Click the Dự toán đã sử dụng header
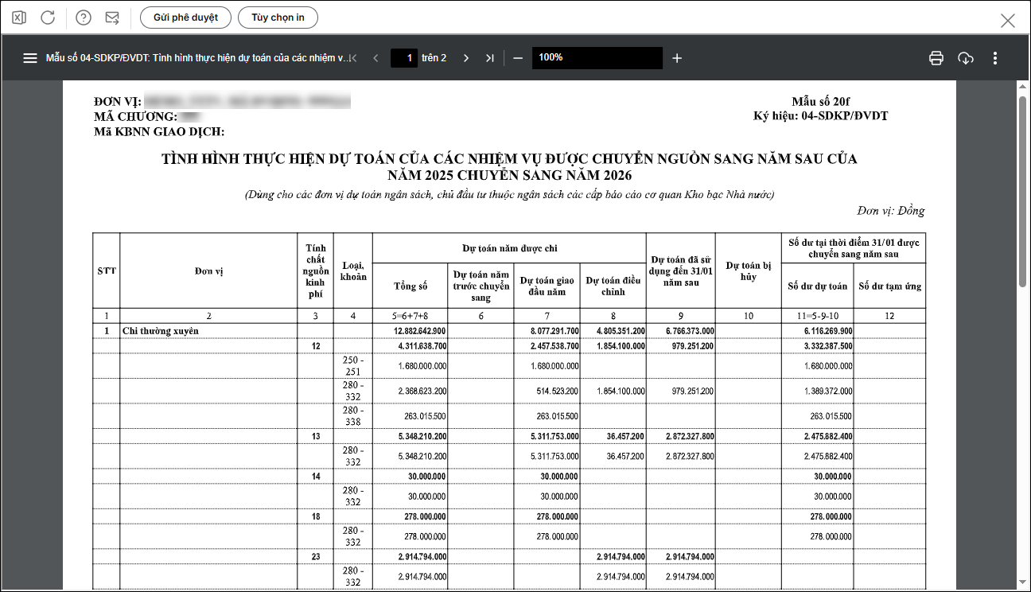The width and height of the screenshot is (1031, 592). coord(680,271)
